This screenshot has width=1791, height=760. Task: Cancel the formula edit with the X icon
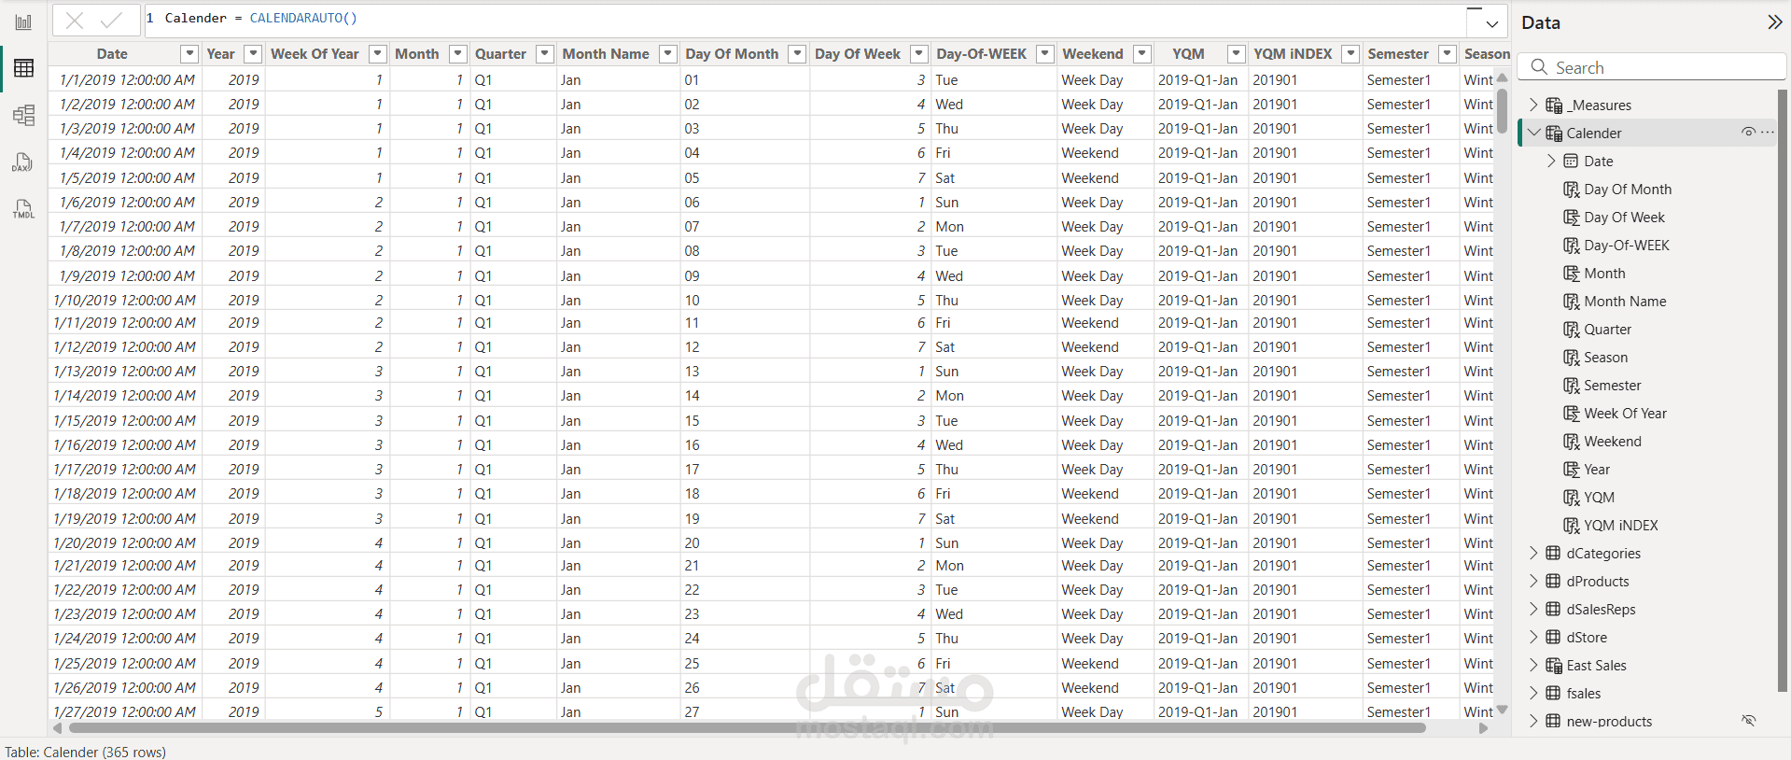point(75,20)
